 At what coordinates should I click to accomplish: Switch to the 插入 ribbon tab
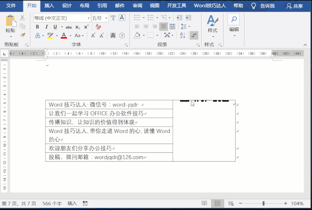pos(49,6)
